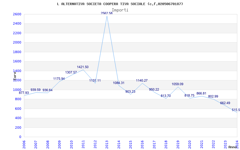Click the x-axis year 2015
This screenshot has height=150, width=240.
[130, 144]
